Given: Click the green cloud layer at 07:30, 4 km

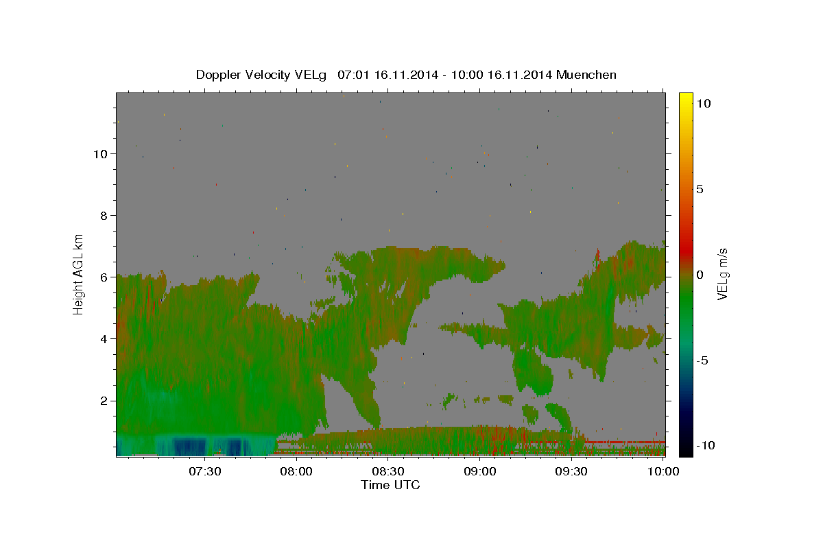Looking at the screenshot, I should 205,339.
